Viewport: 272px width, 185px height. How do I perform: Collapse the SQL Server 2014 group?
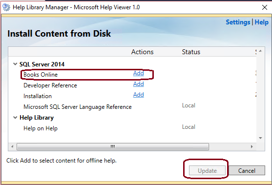tap(15, 64)
